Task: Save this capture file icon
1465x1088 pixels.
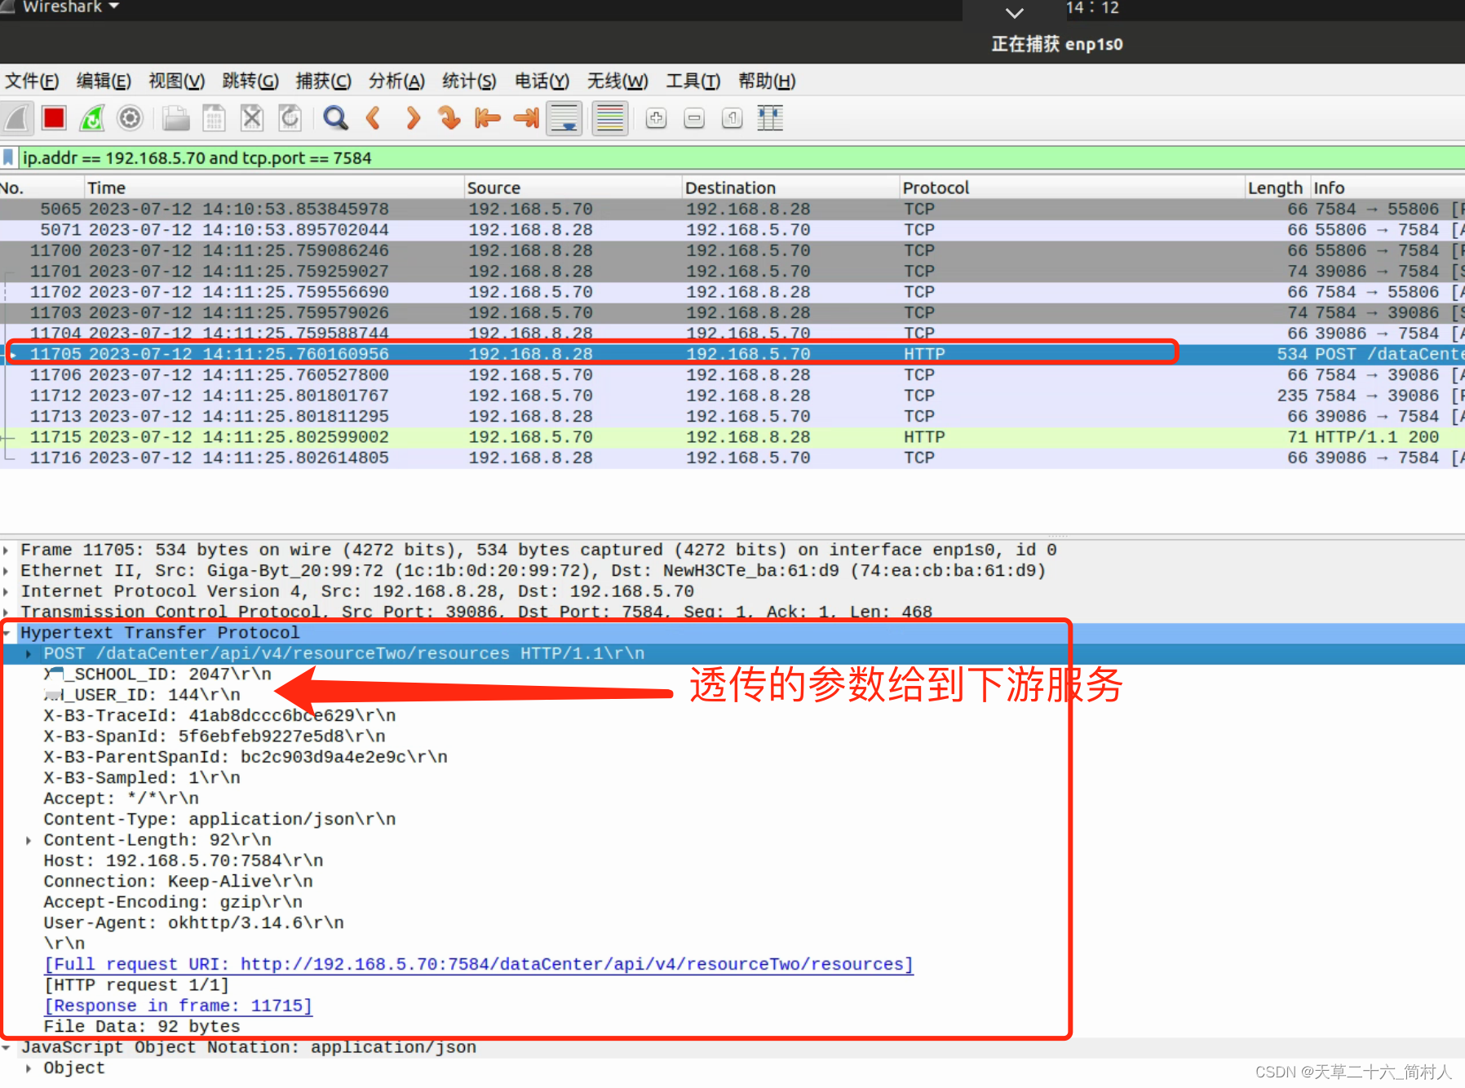Action: (x=214, y=118)
